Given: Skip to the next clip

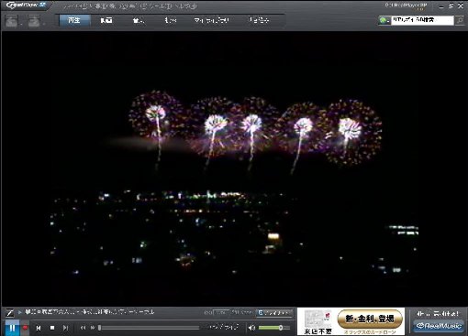Looking at the screenshot, I should point(65,328).
